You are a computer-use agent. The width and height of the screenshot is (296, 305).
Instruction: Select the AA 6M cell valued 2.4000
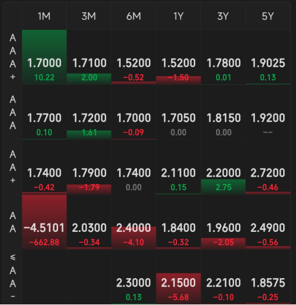coord(134,222)
